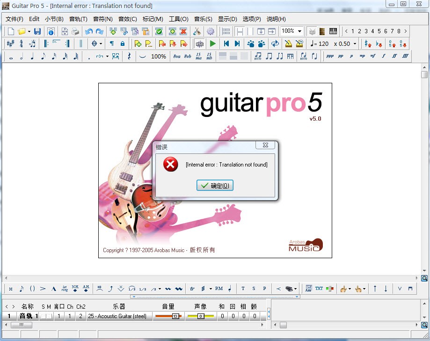Adjust the track 音量 volume slider

point(168,316)
